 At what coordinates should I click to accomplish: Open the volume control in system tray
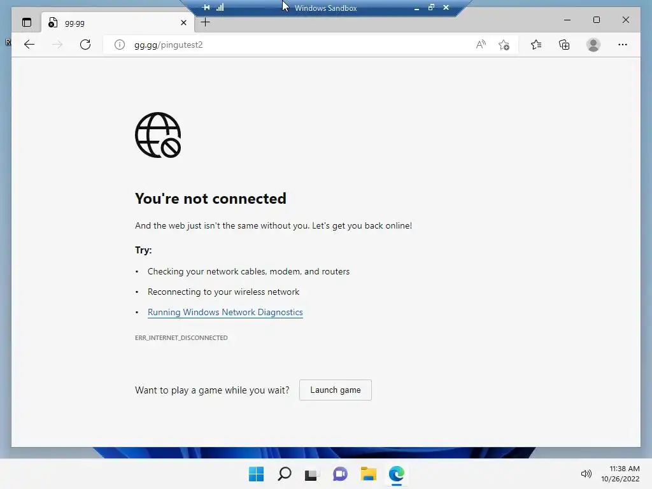coord(586,474)
